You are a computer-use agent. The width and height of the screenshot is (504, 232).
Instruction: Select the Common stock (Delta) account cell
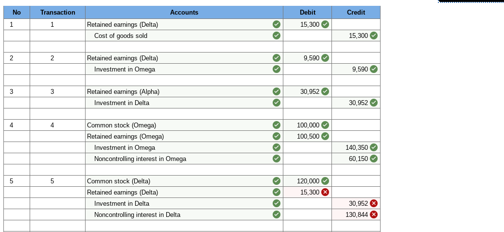pos(184,181)
